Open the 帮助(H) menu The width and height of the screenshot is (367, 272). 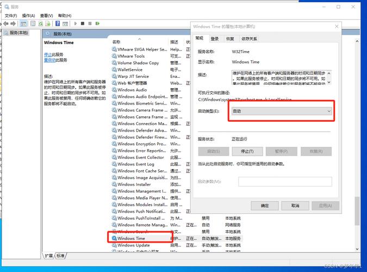tap(65, 16)
